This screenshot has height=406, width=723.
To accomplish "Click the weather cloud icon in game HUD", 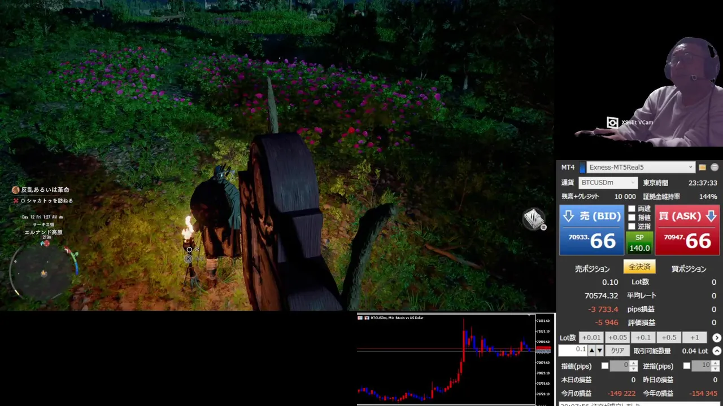I will point(61,217).
